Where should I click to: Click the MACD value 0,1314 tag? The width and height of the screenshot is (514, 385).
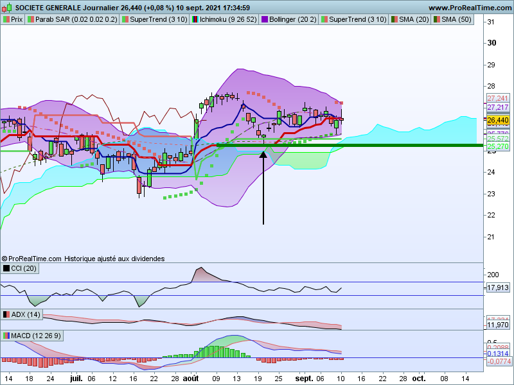point(497,354)
